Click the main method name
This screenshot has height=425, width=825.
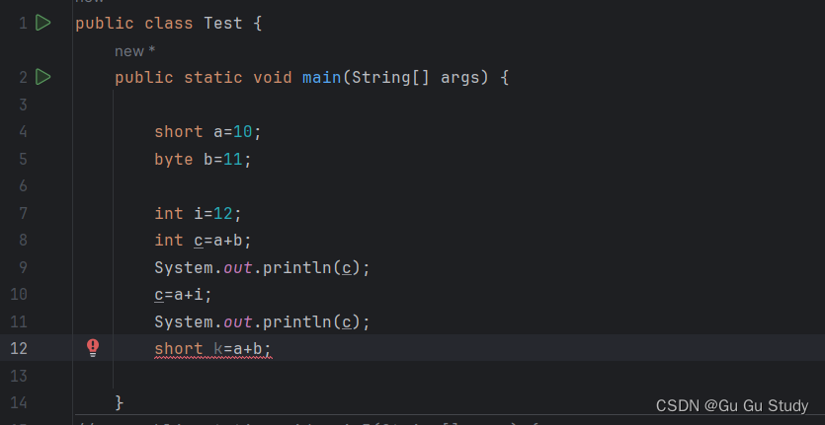point(321,78)
